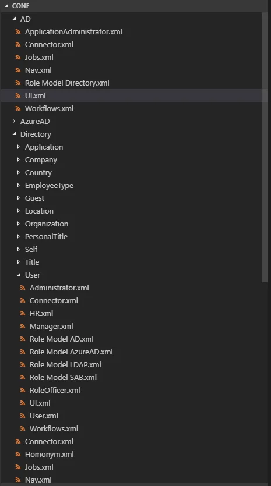The width and height of the screenshot is (271, 486).
Task: Click the XML icon next to Role Model Directory.xml
Action: pyautogui.click(x=18, y=83)
